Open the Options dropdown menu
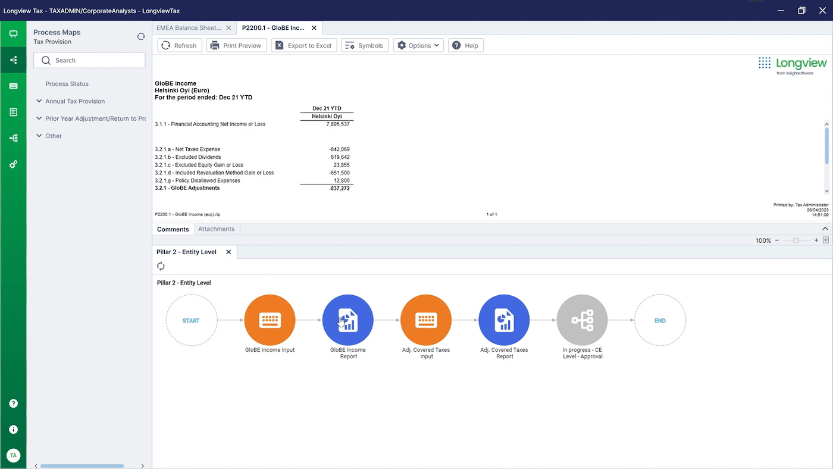Viewport: 833px width, 469px height. (418, 45)
